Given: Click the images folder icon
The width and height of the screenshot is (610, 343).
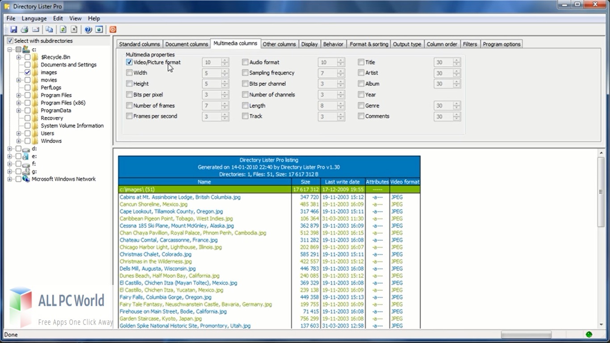Looking at the screenshot, I should click(35, 72).
